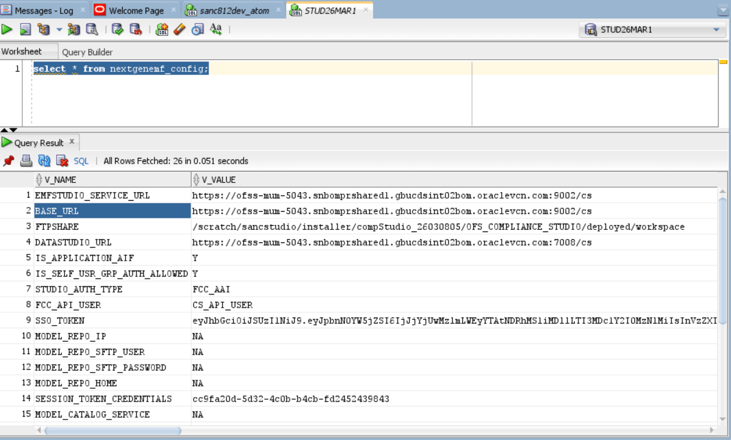Commit pending transactions
This screenshot has width=731, height=440.
point(117,30)
